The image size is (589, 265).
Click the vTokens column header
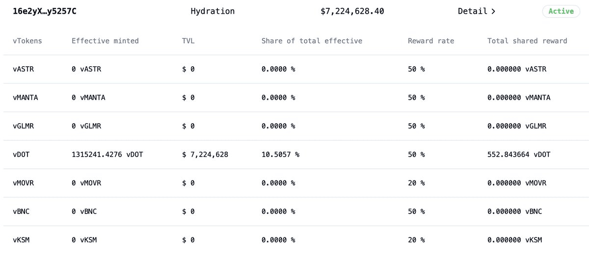coord(27,41)
